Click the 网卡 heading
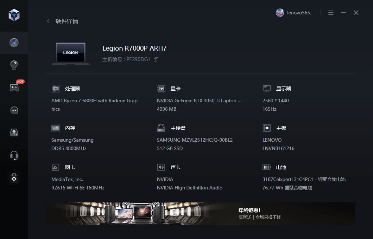This screenshot has width=373, height=239. [x=70, y=168]
